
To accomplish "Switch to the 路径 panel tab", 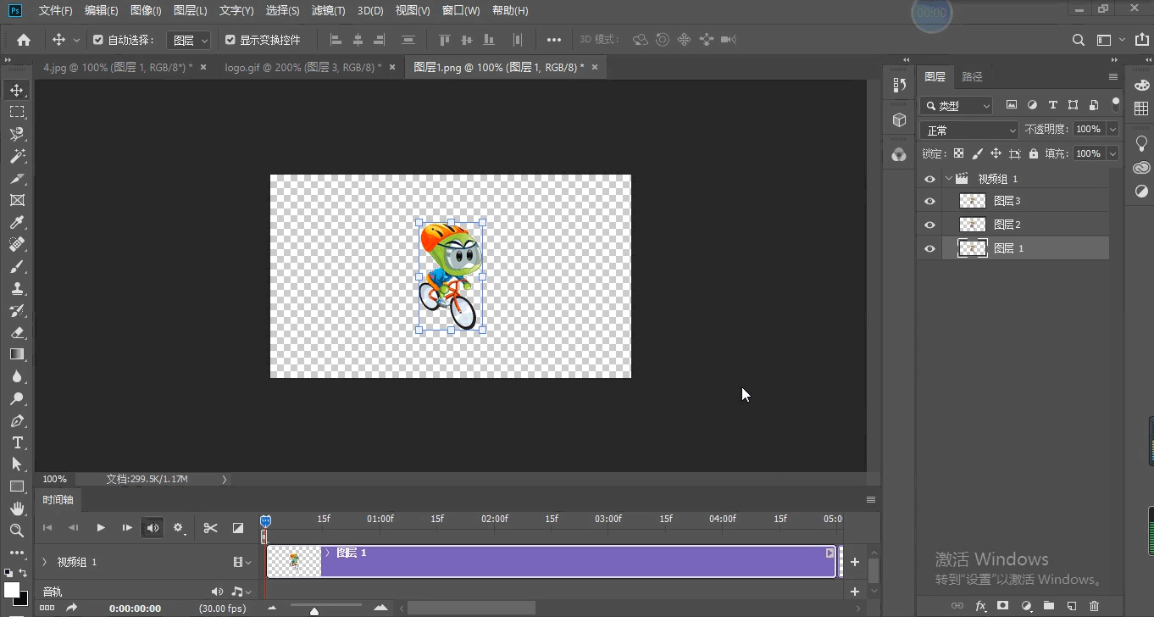I will 973,76.
